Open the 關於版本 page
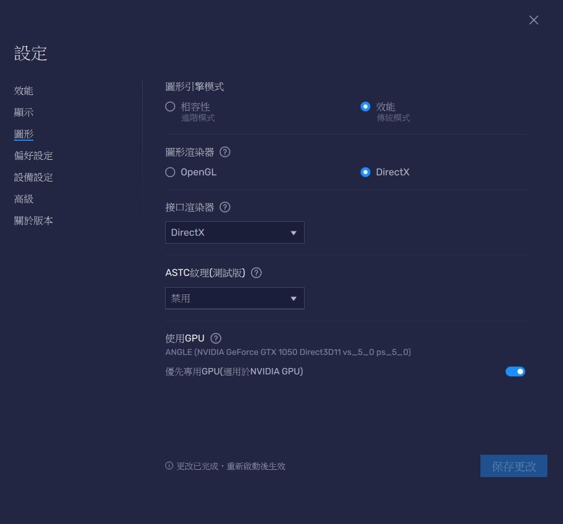This screenshot has height=524, width=563. [33, 221]
